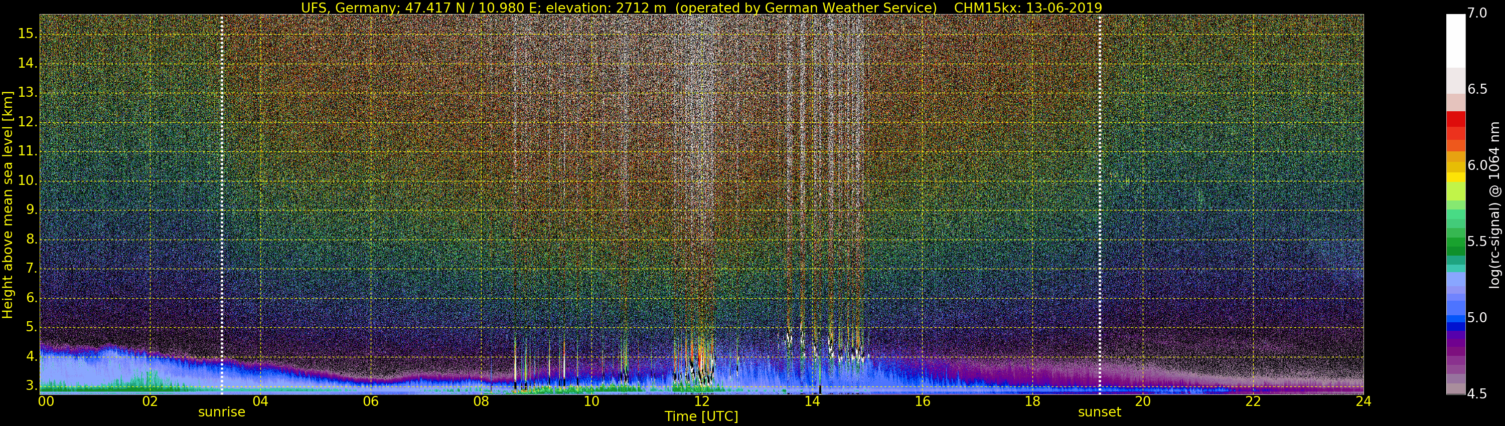Screen dimensions: 1505x426
Task: Click height axis tick label "9."
Action: pyautogui.click(x=31, y=210)
